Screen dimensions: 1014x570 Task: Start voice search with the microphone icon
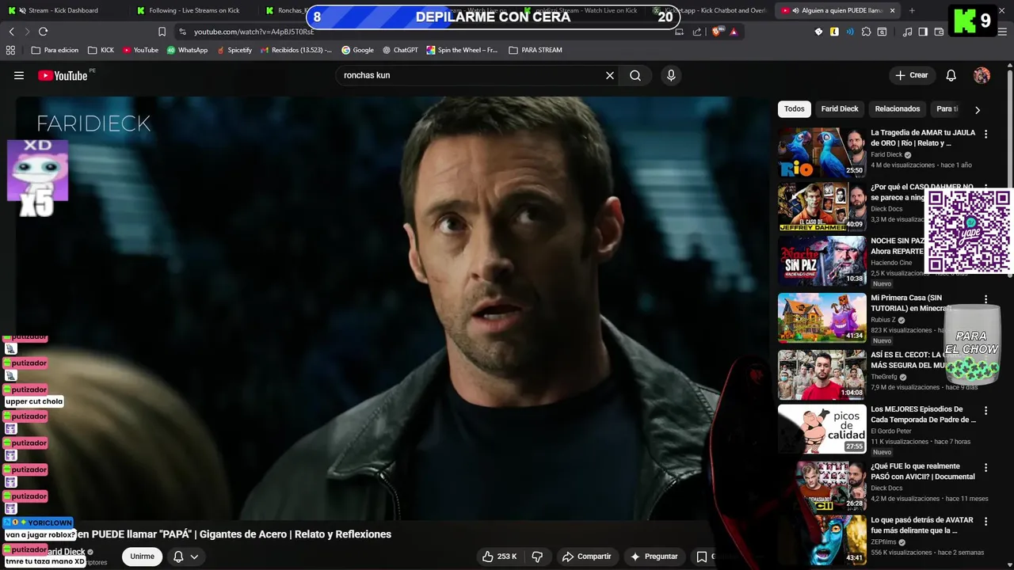coord(671,75)
